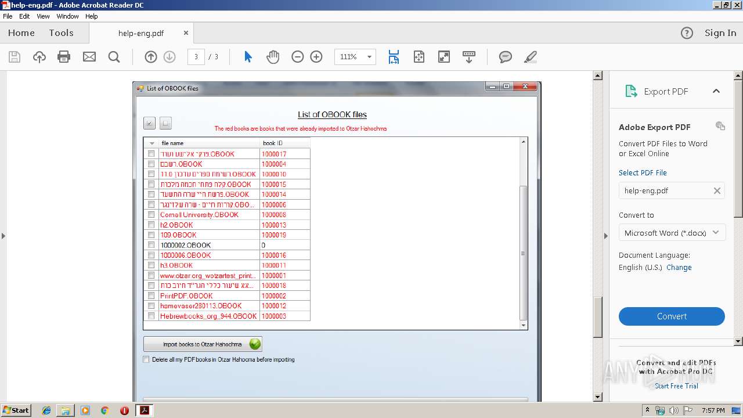This screenshot has width=743, height=418.
Task: Choose the selection arrow tool
Action: coord(248,57)
